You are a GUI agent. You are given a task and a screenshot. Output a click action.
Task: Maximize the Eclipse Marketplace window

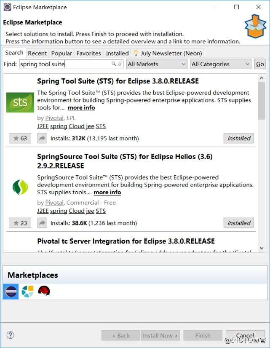236,7
